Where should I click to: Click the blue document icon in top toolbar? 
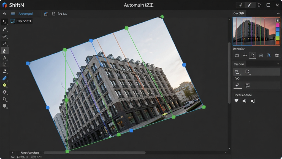[46, 14]
